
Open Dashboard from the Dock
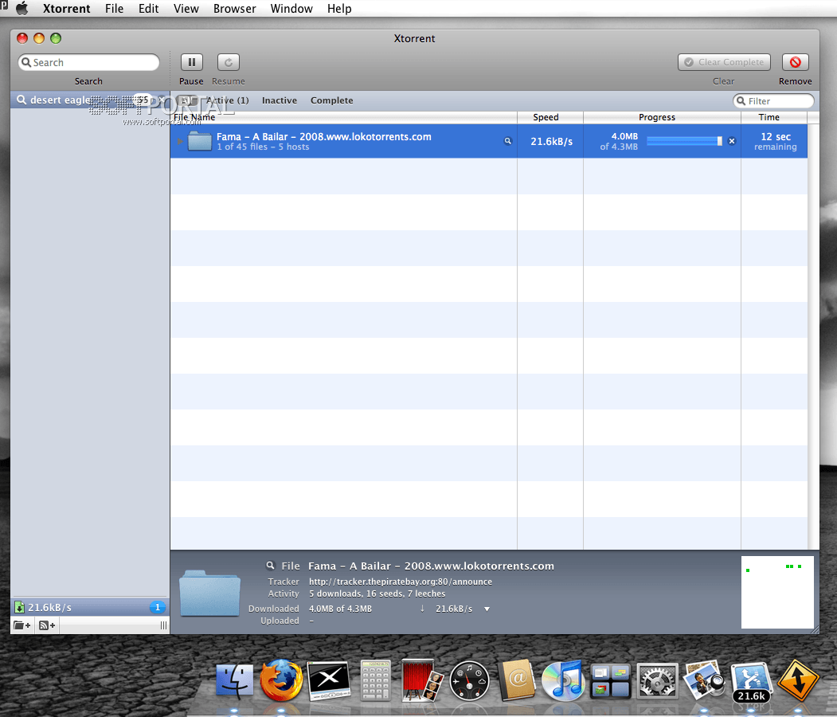(469, 680)
